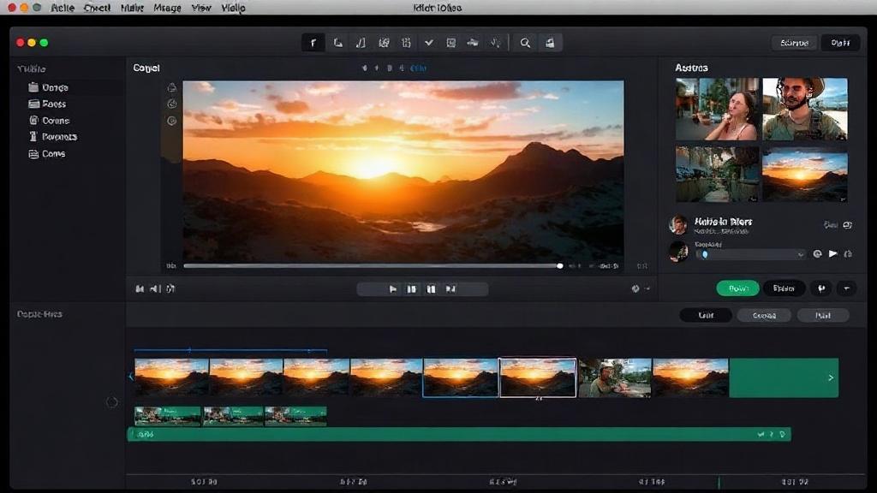Image resolution: width=877 pixels, height=493 pixels.
Task: Open the Donas folder in sidebar
Action: [x=49, y=87]
